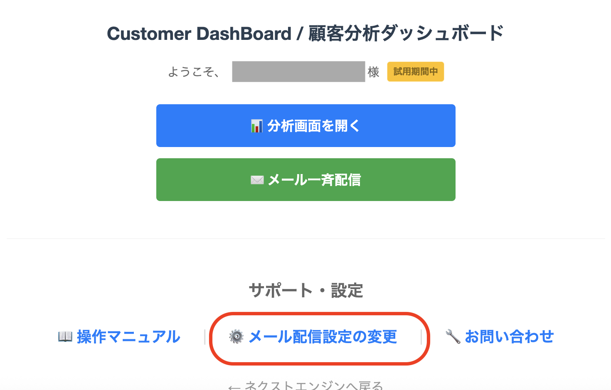Image resolution: width=611 pixels, height=390 pixels.
Task: Click the wrench icon beside お問い合わせ
Action: pos(453,336)
